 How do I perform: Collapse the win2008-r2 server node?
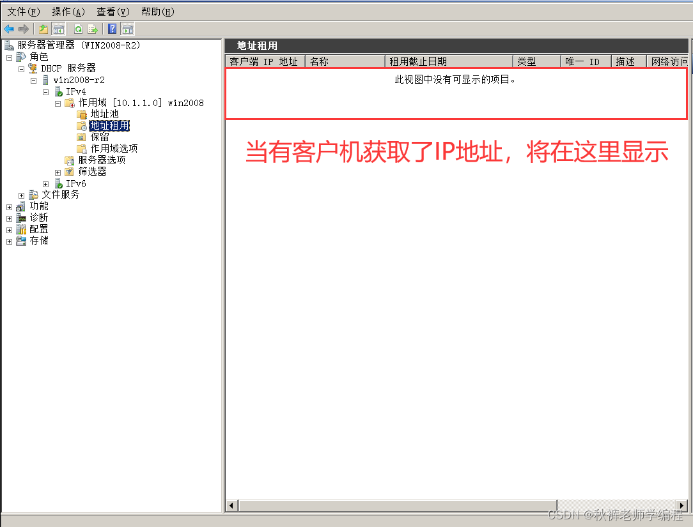tap(34, 81)
